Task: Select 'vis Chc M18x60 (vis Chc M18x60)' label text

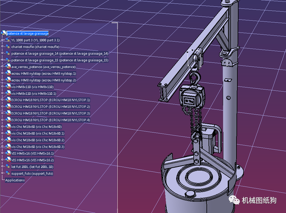Action: pos(37,126)
